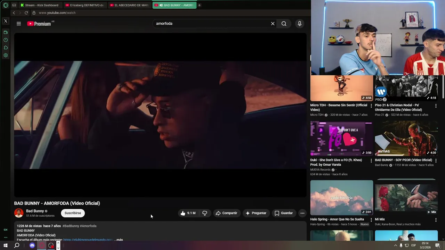Open the sidebar history clock icon
The image size is (445, 250).
tap(6, 40)
